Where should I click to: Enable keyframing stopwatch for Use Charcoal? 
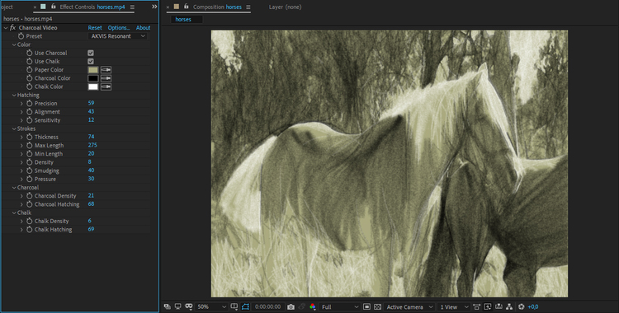click(x=29, y=53)
